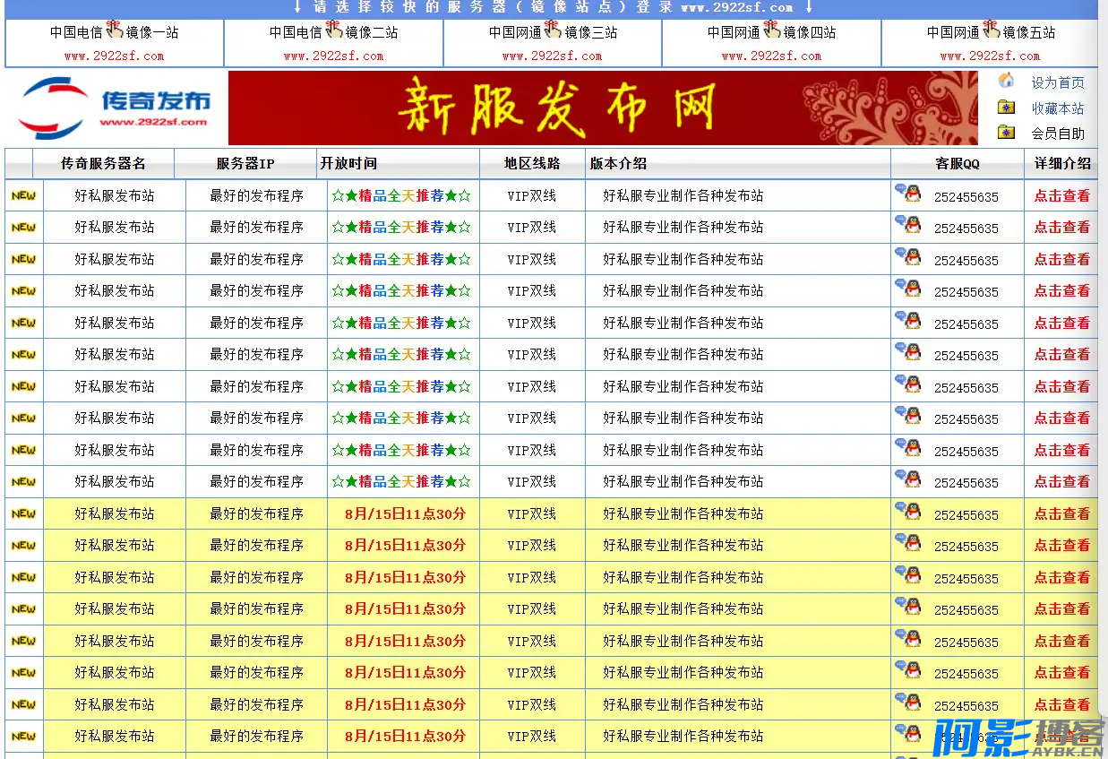Click the ☆★精品全天推荐★☆ text in the first row
The image size is (1108, 759).
click(401, 195)
